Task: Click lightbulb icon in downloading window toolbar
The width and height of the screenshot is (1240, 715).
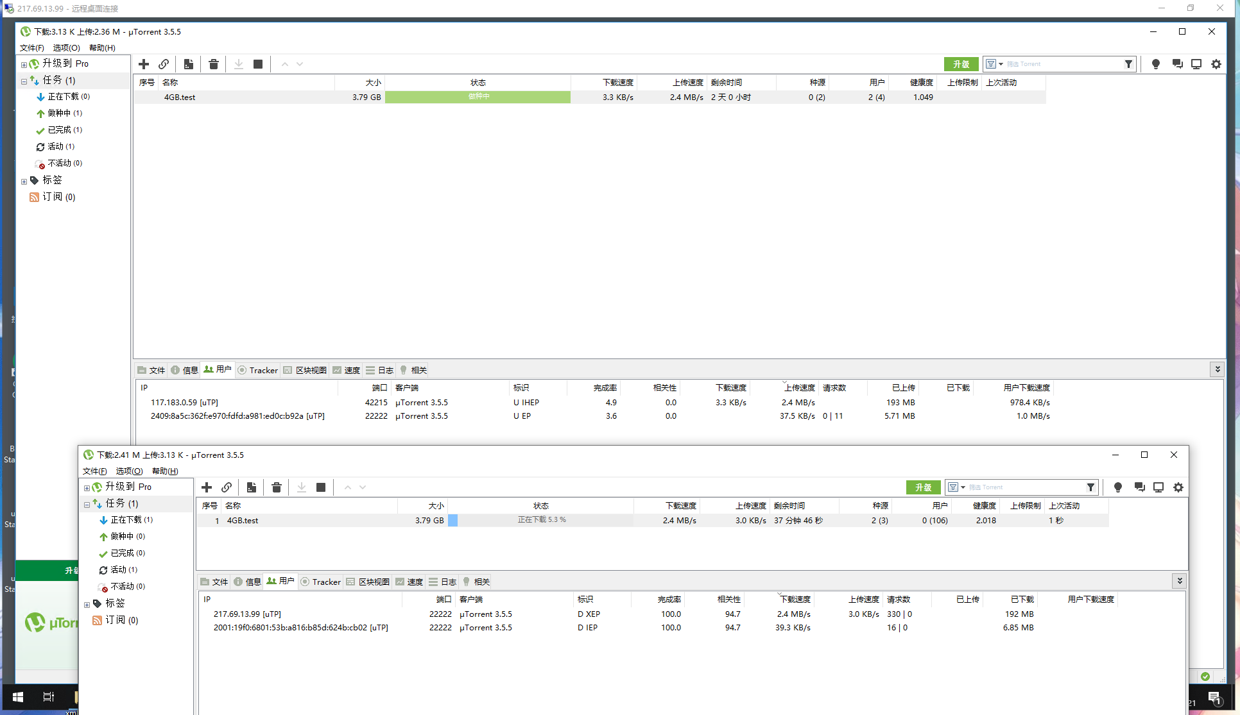Action: coord(1117,487)
